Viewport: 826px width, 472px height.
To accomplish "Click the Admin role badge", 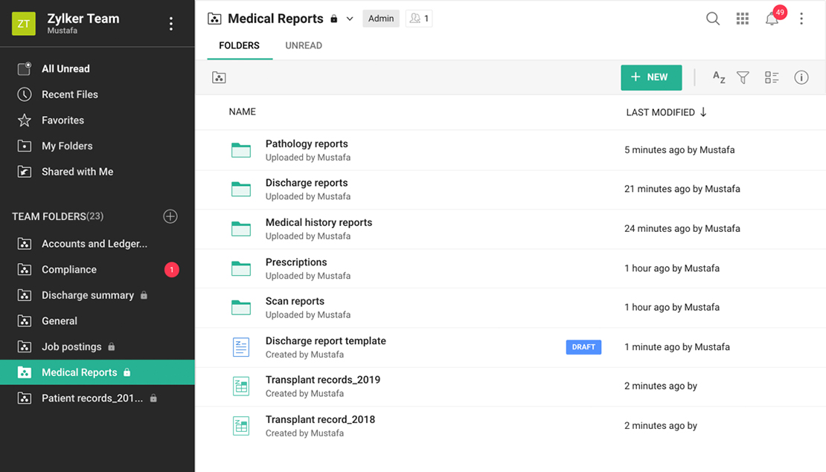I will (381, 19).
